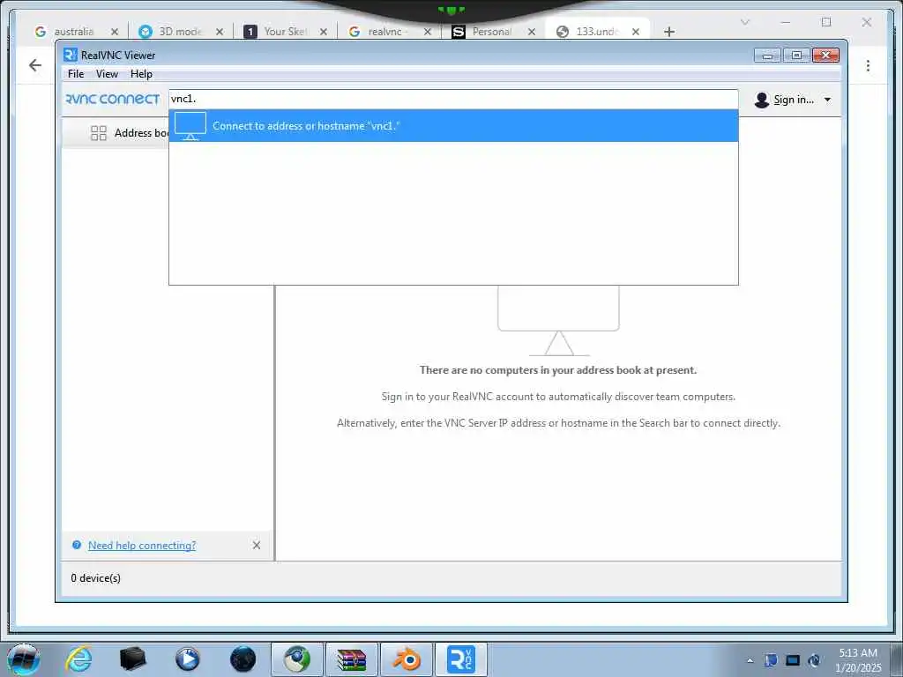Click the 0 device(s) status text

click(x=95, y=578)
